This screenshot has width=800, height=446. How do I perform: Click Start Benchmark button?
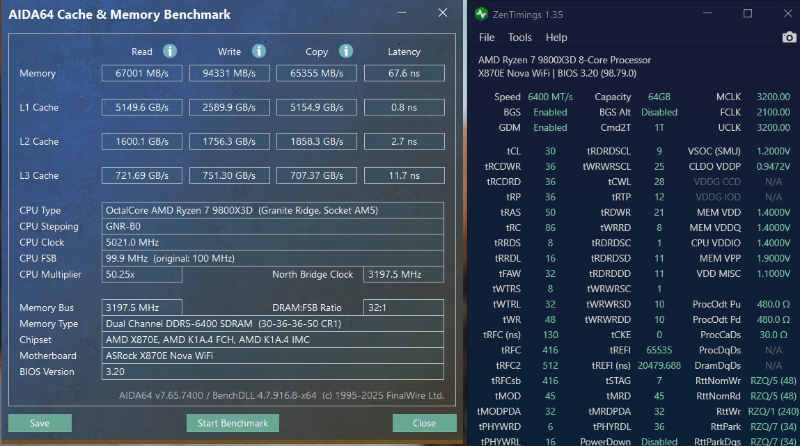pyautogui.click(x=233, y=423)
